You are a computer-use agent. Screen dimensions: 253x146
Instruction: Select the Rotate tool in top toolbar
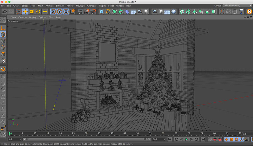38,12
